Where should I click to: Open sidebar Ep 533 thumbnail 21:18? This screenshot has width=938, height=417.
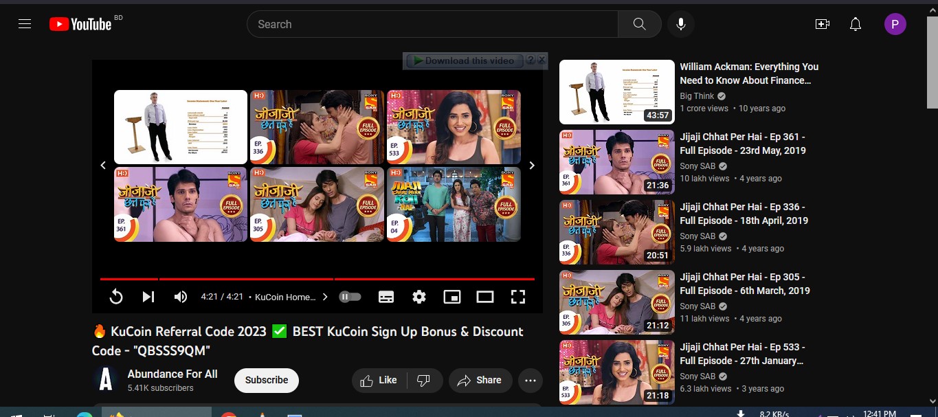coord(617,372)
